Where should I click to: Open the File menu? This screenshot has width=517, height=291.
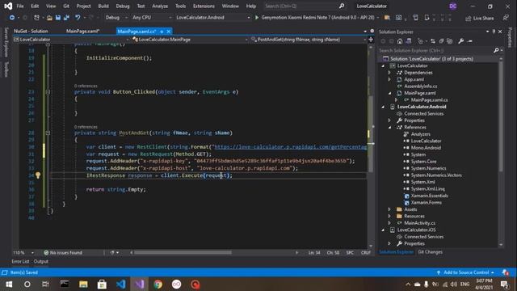[x=20, y=6]
